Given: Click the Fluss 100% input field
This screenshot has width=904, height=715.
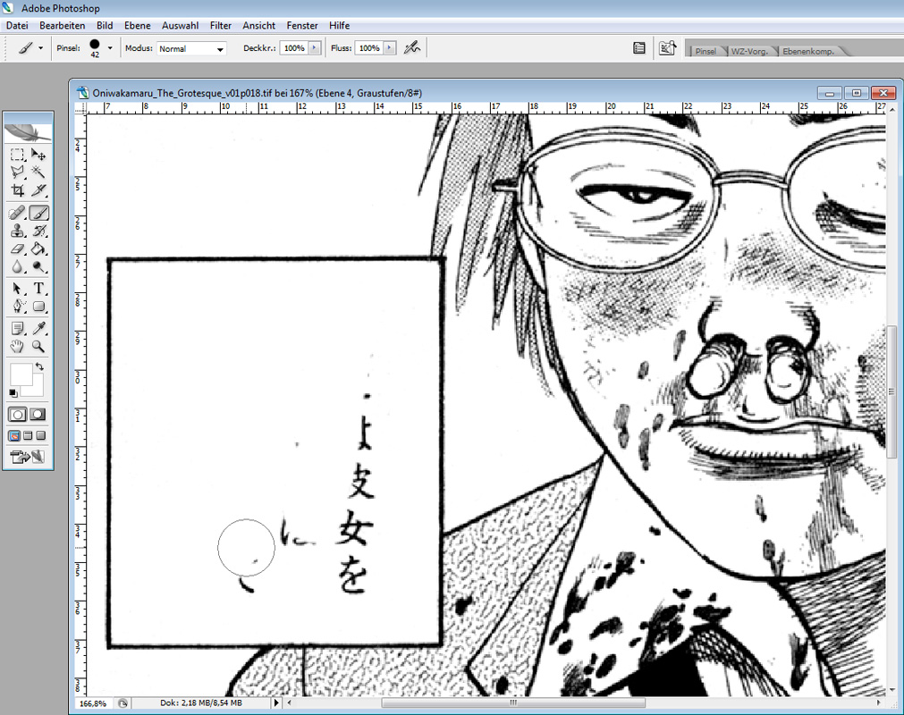Looking at the screenshot, I should (x=369, y=48).
